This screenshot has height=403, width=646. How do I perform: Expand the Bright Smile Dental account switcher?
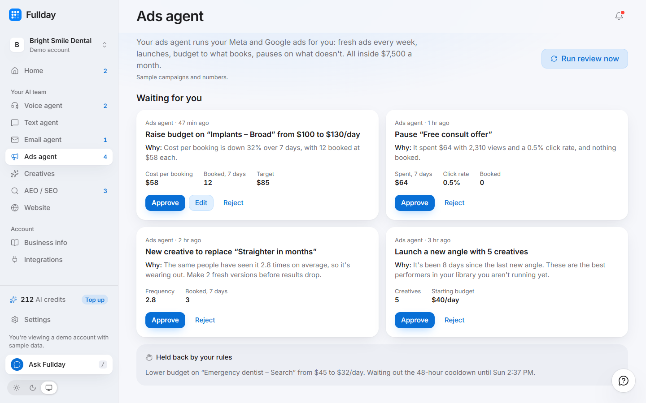click(x=59, y=45)
